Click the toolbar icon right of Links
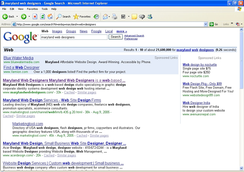This screenshot has width=244, height=172. (237, 24)
